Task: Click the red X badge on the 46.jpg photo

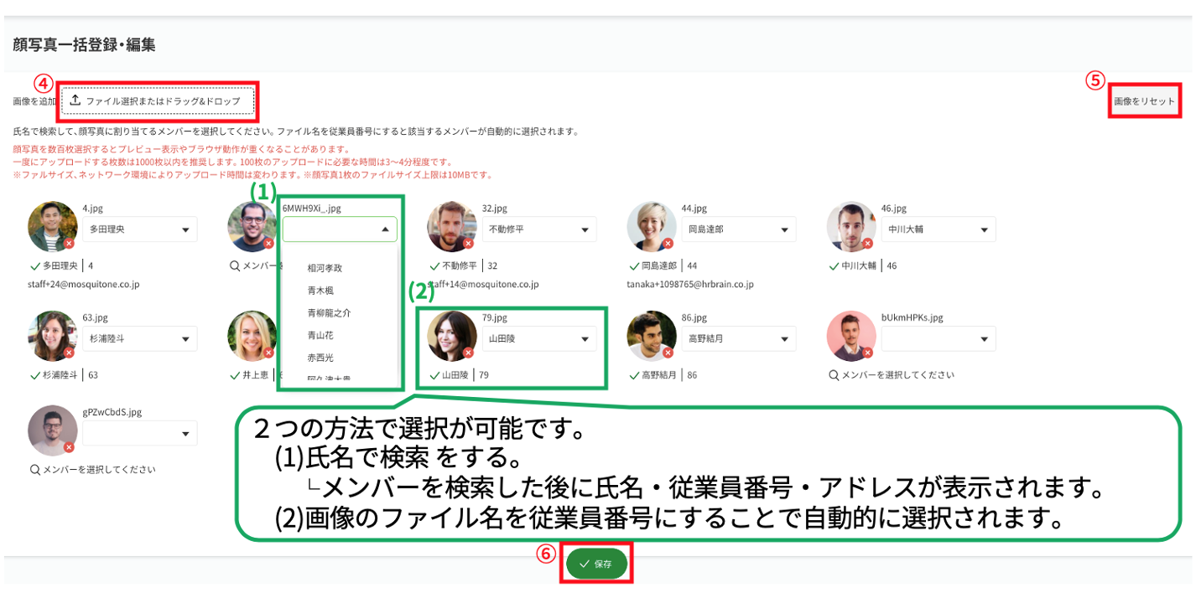Action: coord(867,244)
